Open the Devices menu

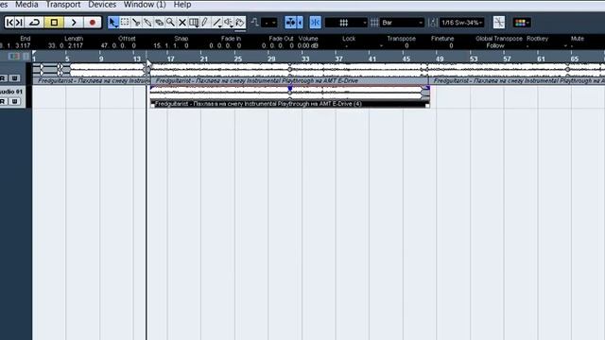[102, 5]
